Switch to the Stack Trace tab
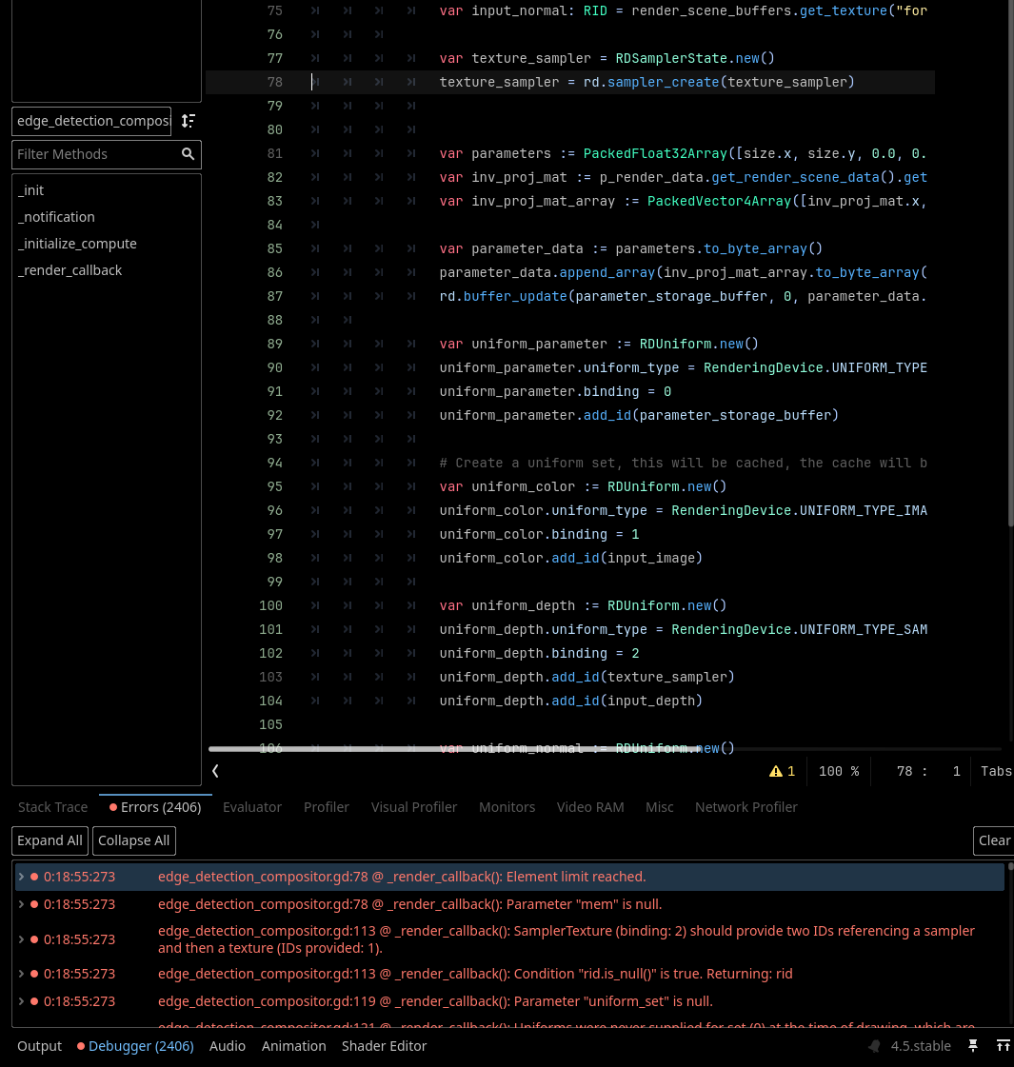Screen dimensions: 1014x1067 pos(52,807)
